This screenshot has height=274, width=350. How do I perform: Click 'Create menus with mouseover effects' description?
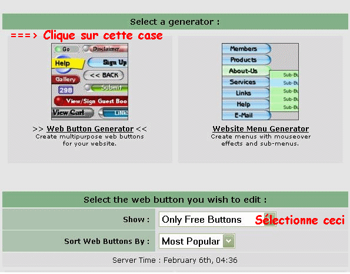(261, 140)
